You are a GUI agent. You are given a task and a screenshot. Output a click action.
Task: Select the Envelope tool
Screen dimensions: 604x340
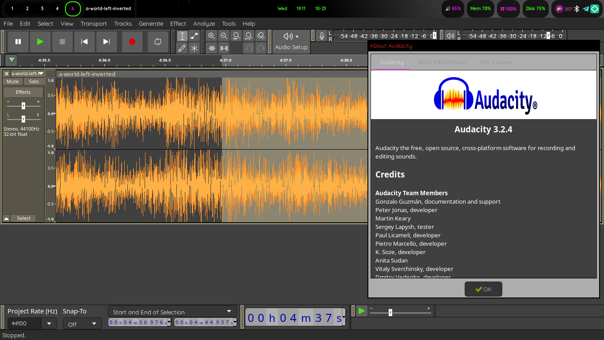click(194, 36)
